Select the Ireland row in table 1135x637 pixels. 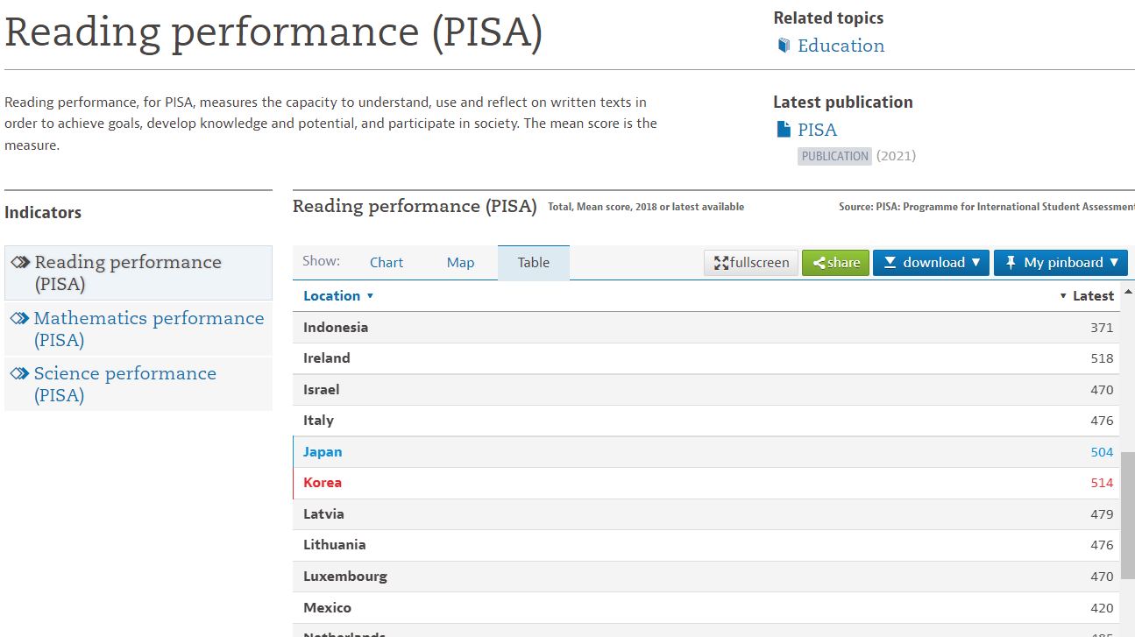327,358
